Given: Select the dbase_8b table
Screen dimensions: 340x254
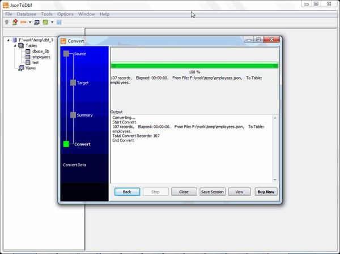Looking at the screenshot, I should [41, 51].
